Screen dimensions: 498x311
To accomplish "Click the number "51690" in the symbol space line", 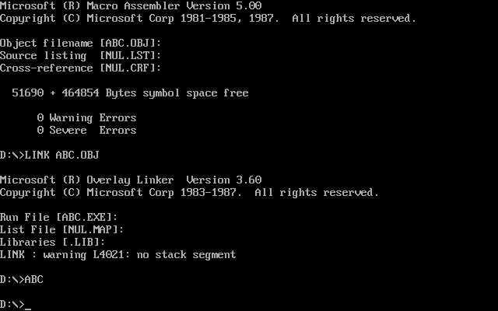I will (28, 93).
